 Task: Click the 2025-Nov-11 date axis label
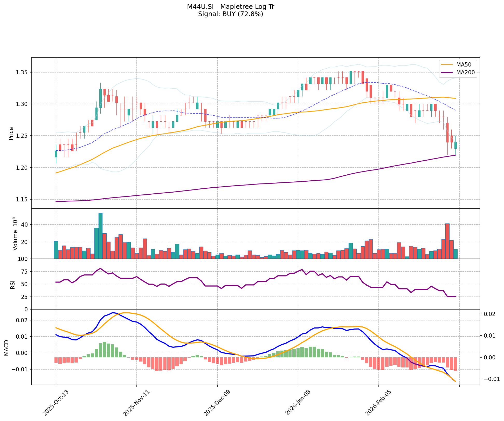pyautogui.click(x=136, y=403)
